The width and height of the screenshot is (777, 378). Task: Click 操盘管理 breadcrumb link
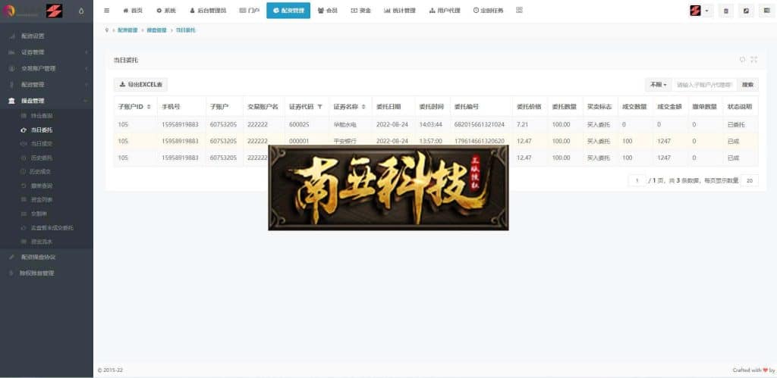tap(156, 30)
